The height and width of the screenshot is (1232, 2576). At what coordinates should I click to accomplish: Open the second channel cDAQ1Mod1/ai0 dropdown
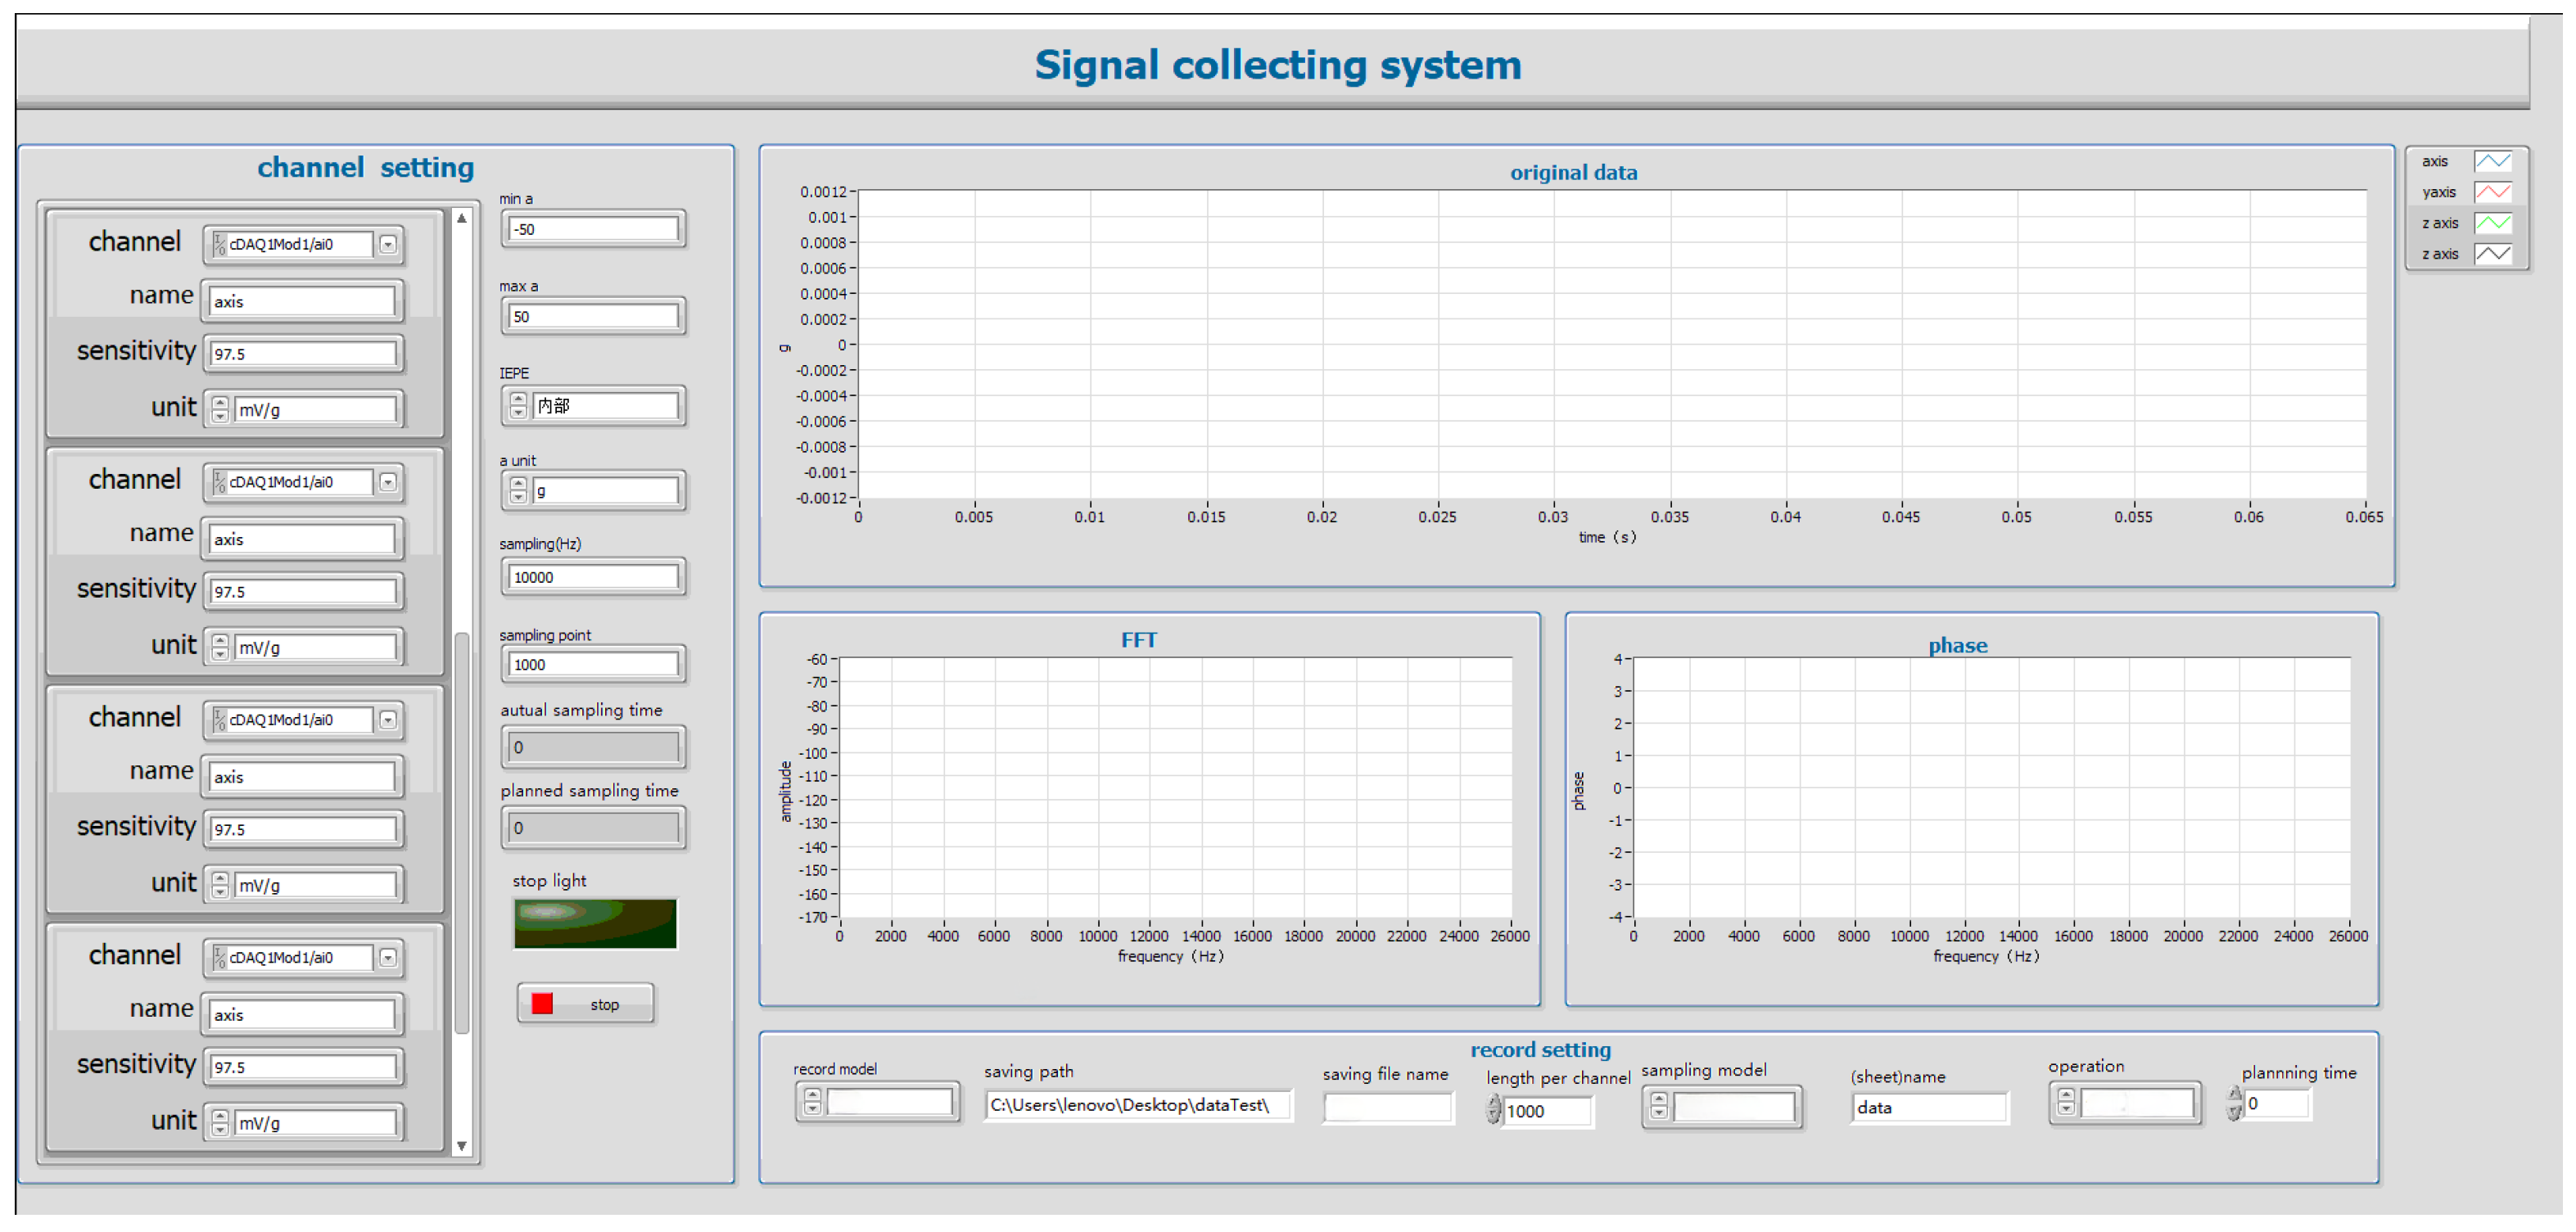(x=388, y=482)
